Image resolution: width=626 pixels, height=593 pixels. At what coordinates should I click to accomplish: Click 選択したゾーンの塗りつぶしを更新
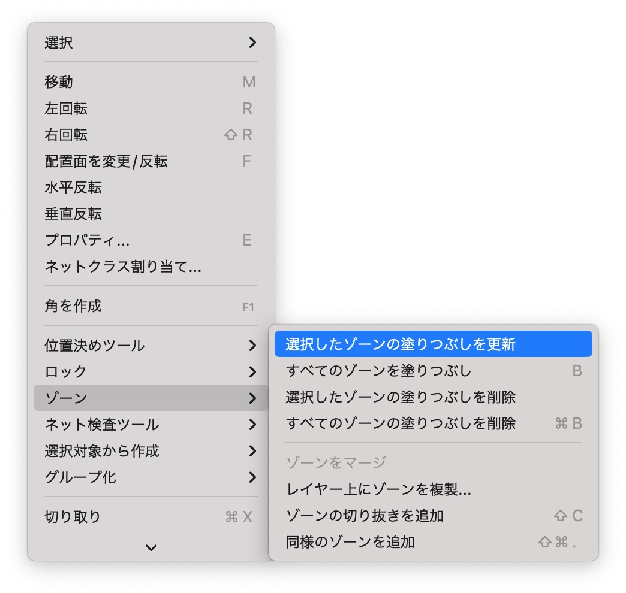click(433, 344)
